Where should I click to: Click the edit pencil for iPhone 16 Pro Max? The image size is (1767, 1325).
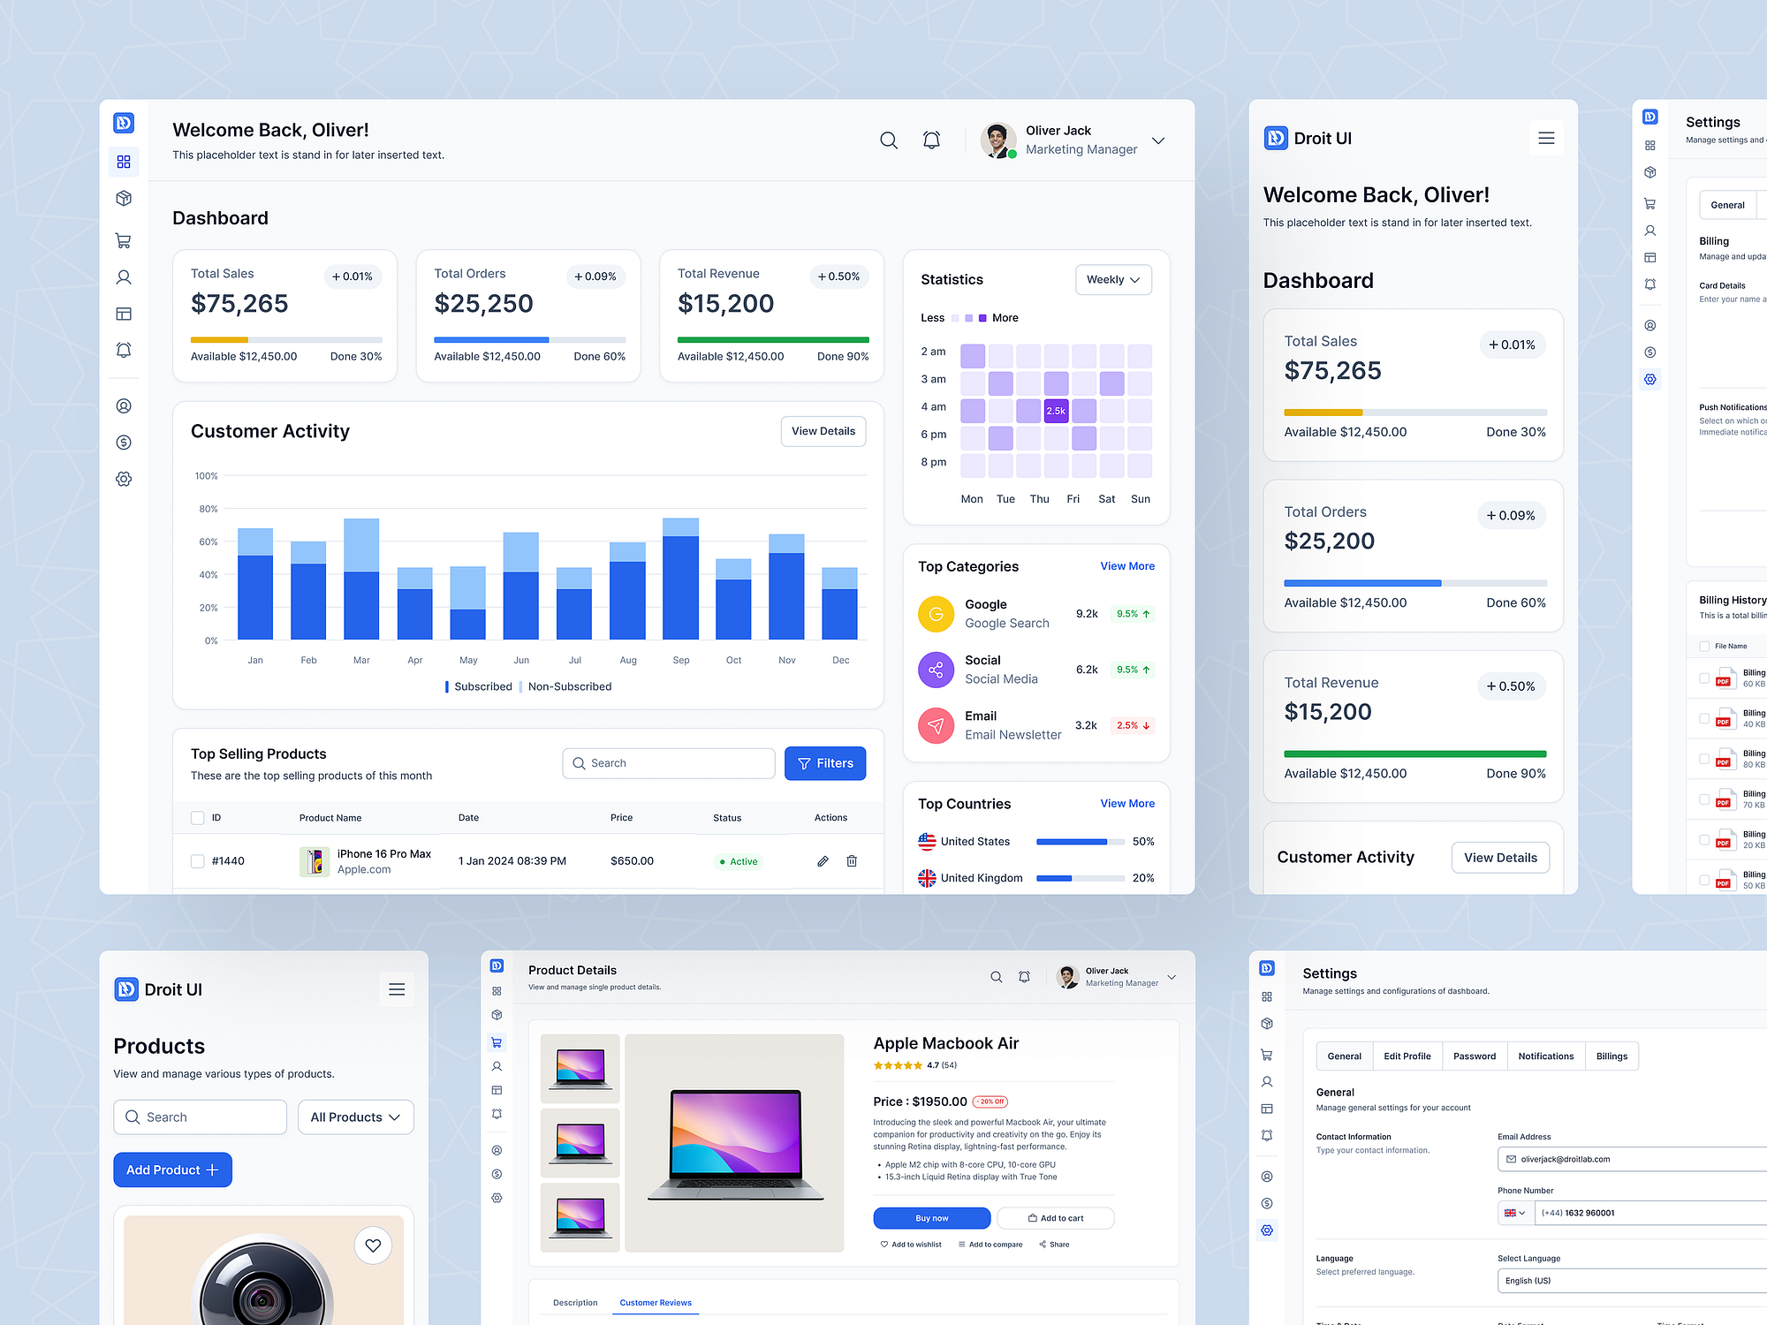(823, 861)
